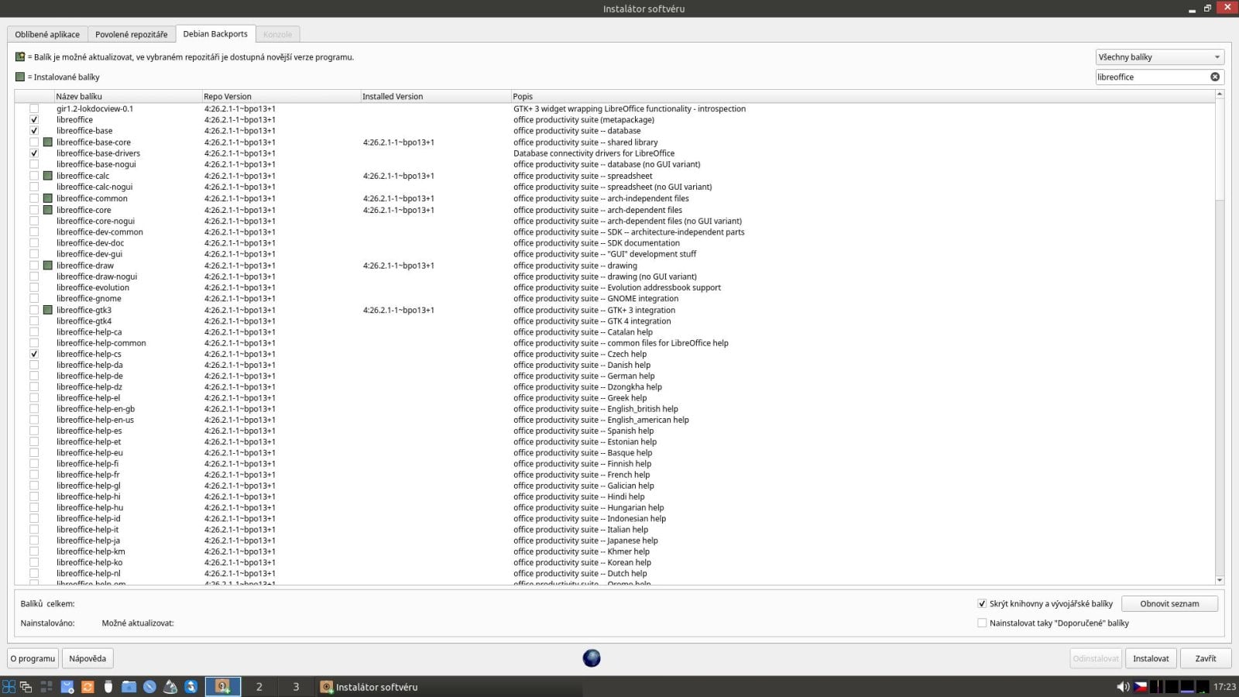Click the package list vertical scrollbar thumb
This screenshot has width=1239, height=697.
[1220, 149]
